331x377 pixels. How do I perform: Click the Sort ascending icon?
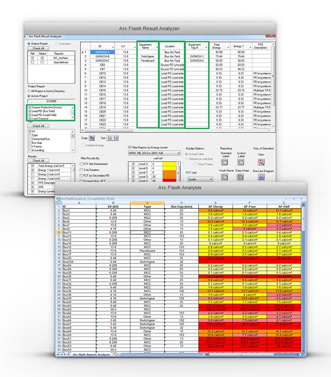(x=110, y=137)
